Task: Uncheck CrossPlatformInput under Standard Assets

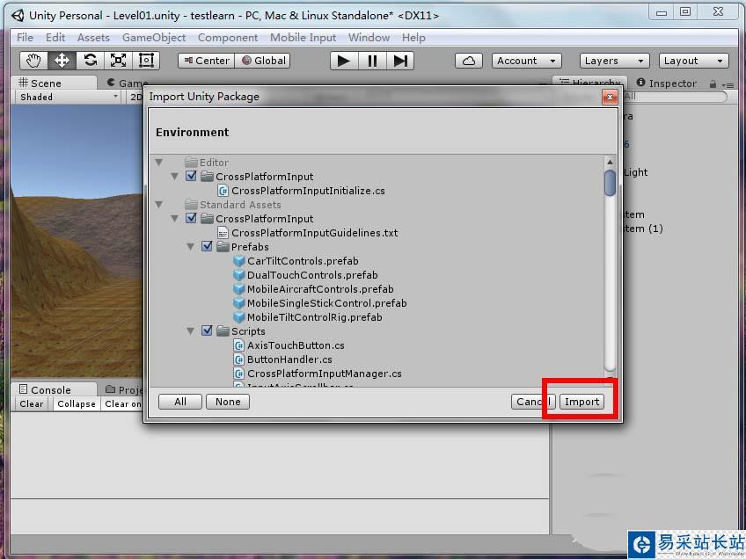Action: coord(191,218)
